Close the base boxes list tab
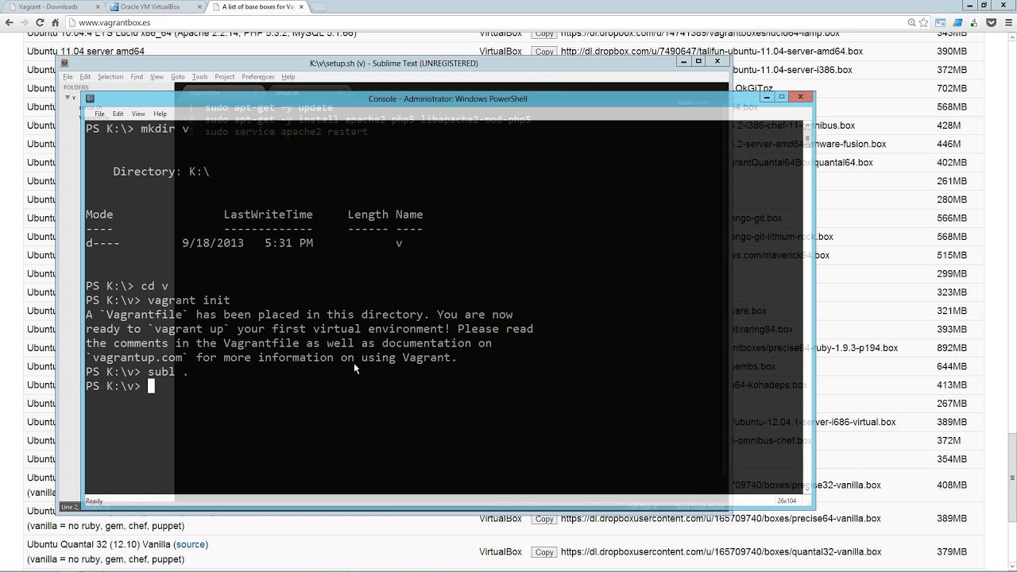 [x=301, y=7]
